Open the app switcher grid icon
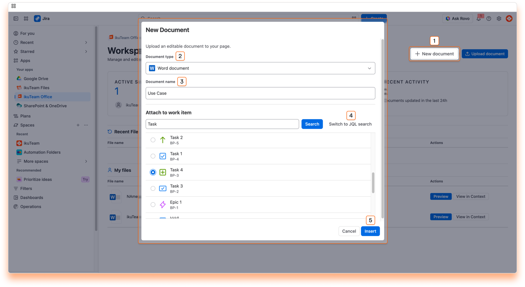 pyautogui.click(x=26, y=18)
